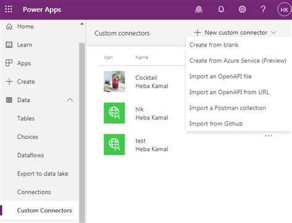292x223 pixels.
Task: Open more options ellipsis for test connector
Action: (x=269, y=136)
